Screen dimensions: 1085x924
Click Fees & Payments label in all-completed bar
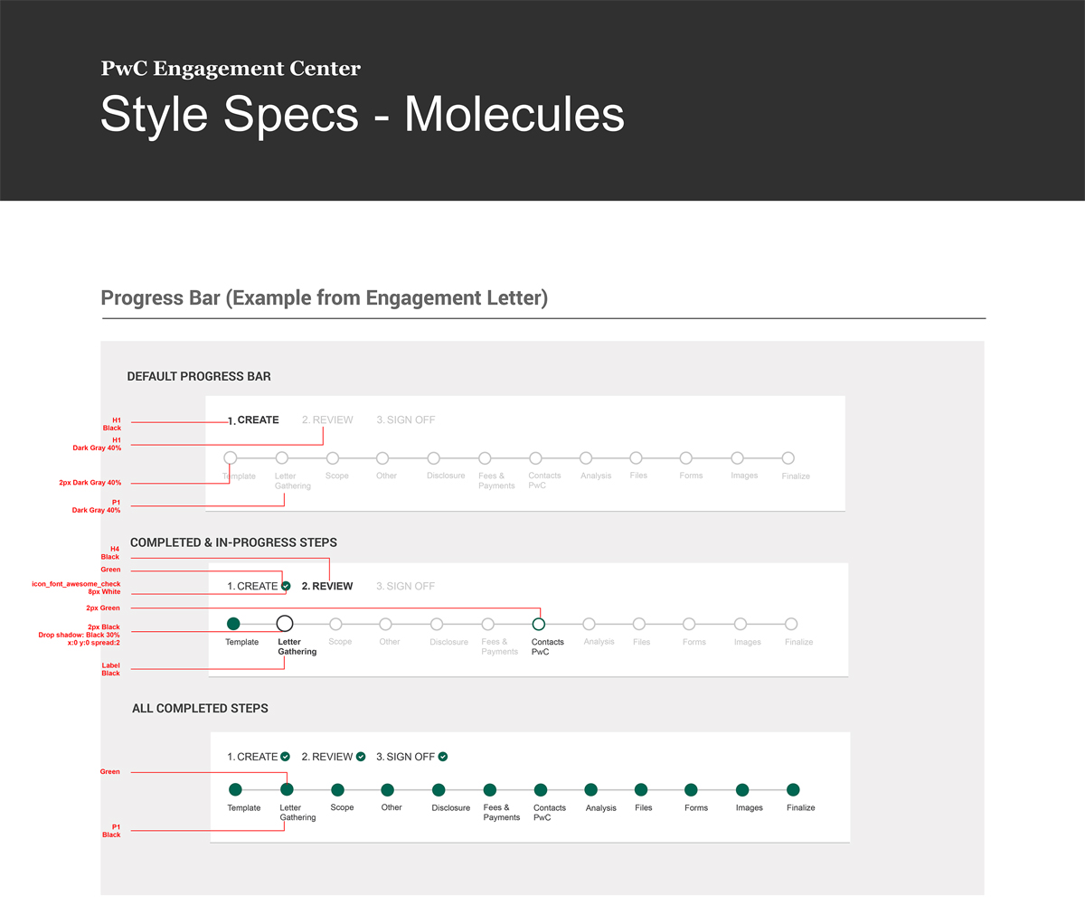pyautogui.click(x=501, y=813)
